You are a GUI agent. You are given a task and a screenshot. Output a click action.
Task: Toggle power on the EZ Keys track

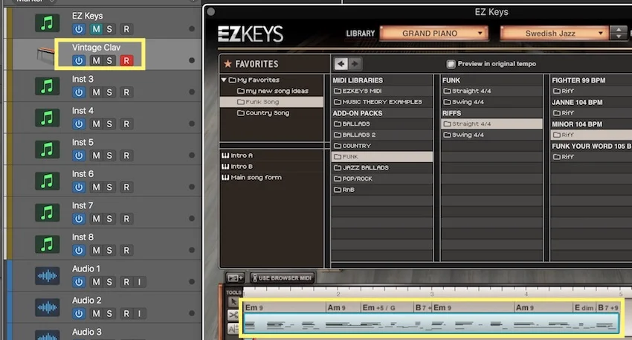coord(79,29)
